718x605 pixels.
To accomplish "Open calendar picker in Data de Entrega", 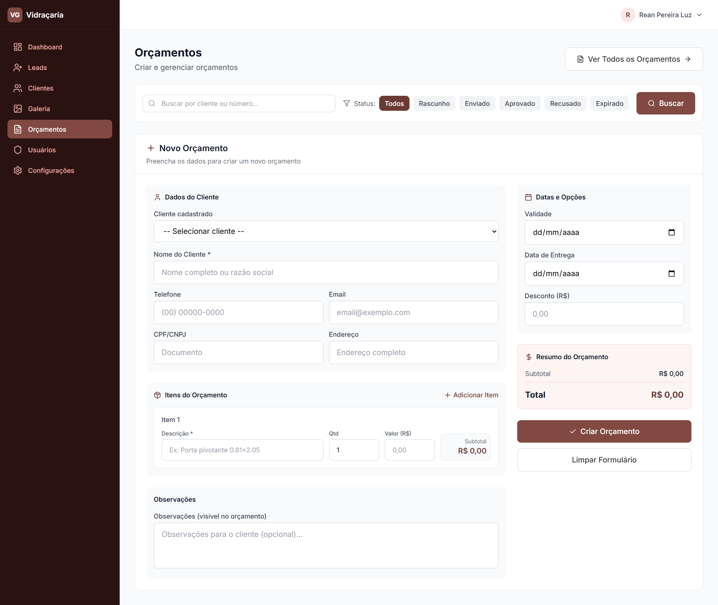I will point(671,274).
